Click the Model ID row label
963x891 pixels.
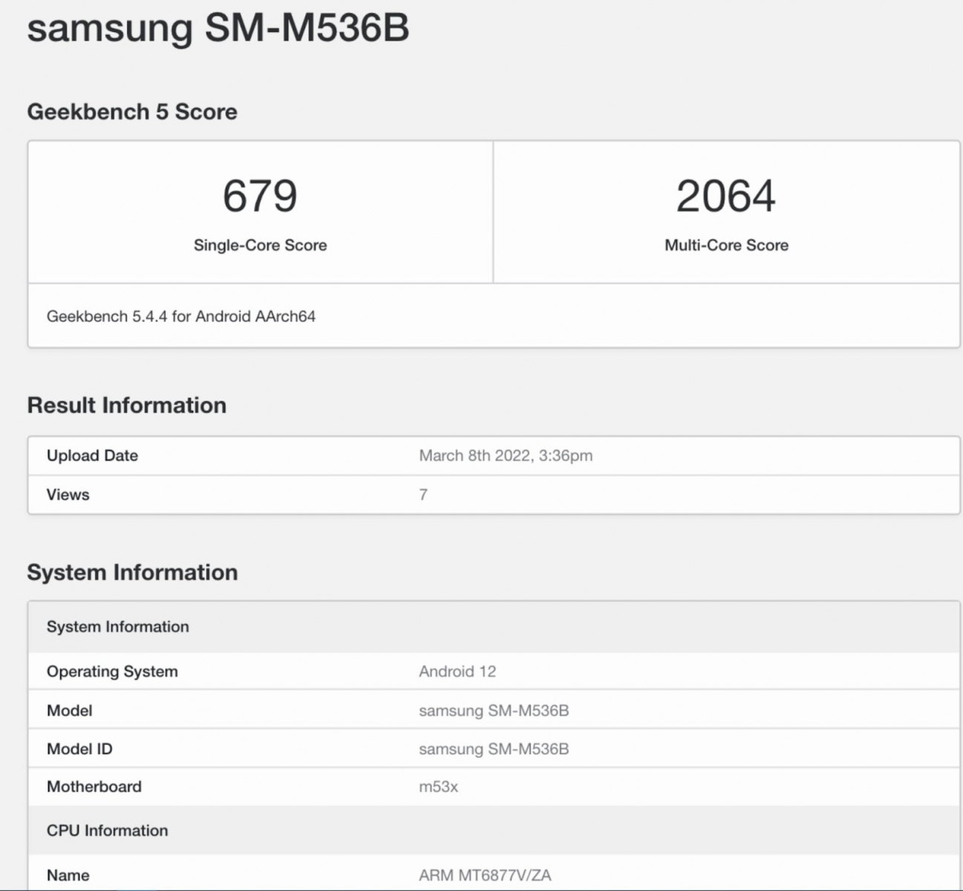[x=79, y=748]
